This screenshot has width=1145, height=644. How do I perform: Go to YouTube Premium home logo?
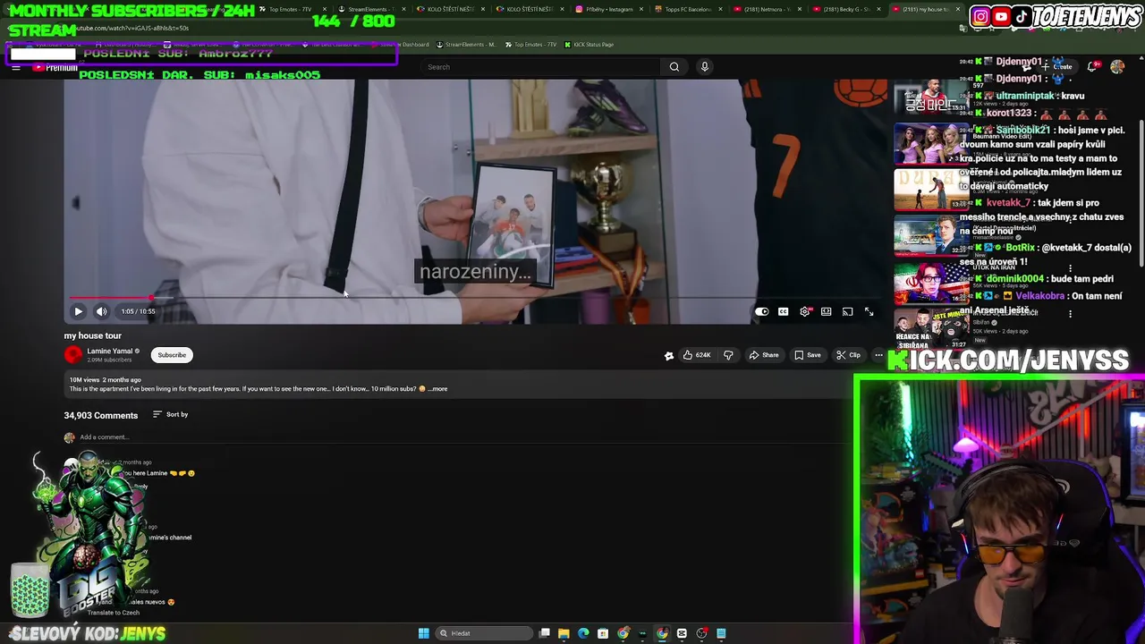pos(55,68)
